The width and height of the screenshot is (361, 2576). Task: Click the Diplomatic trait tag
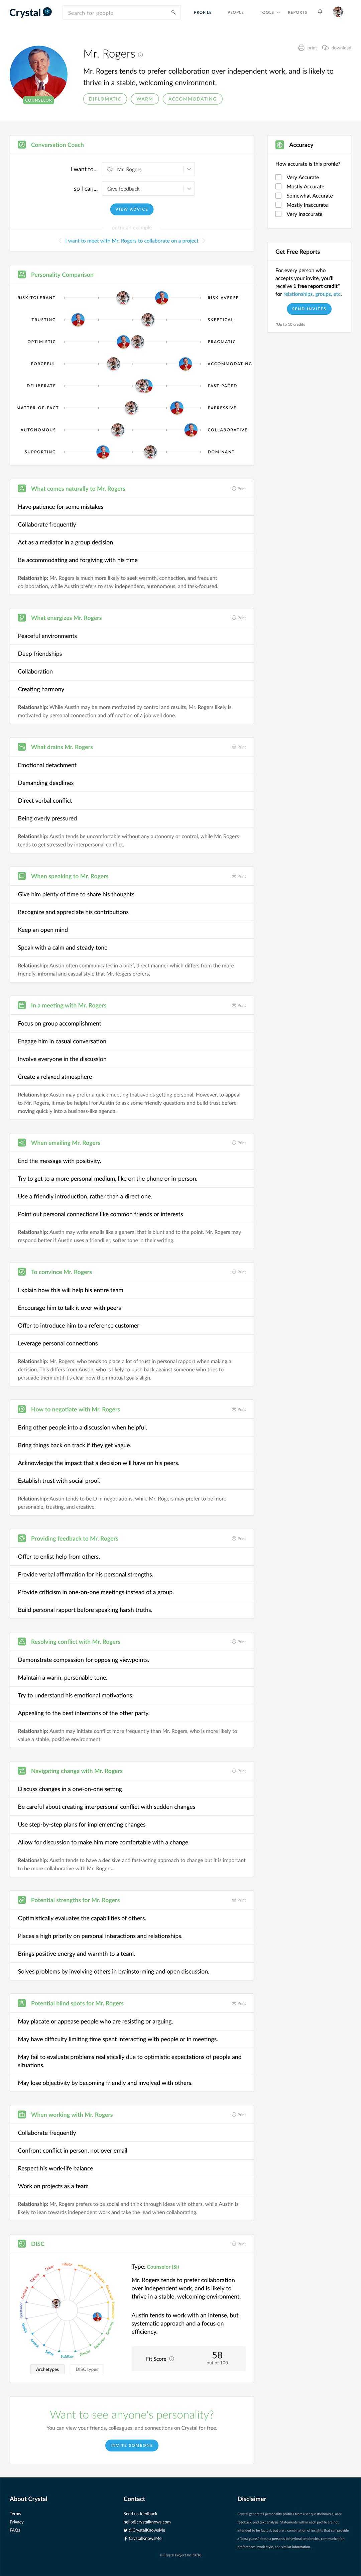pyautogui.click(x=105, y=99)
